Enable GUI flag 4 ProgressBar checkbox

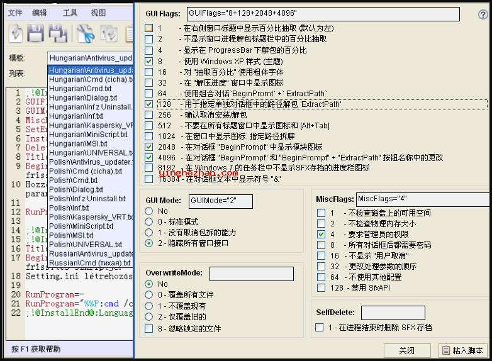pos(148,50)
